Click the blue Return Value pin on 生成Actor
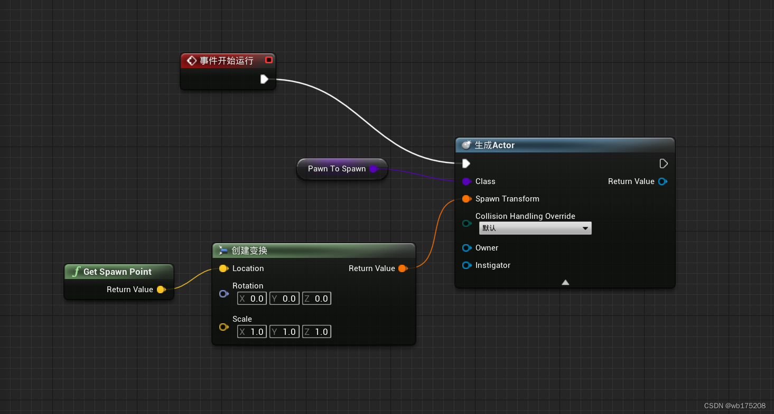The height and width of the screenshot is (414, 774). (x=663, y=181)
